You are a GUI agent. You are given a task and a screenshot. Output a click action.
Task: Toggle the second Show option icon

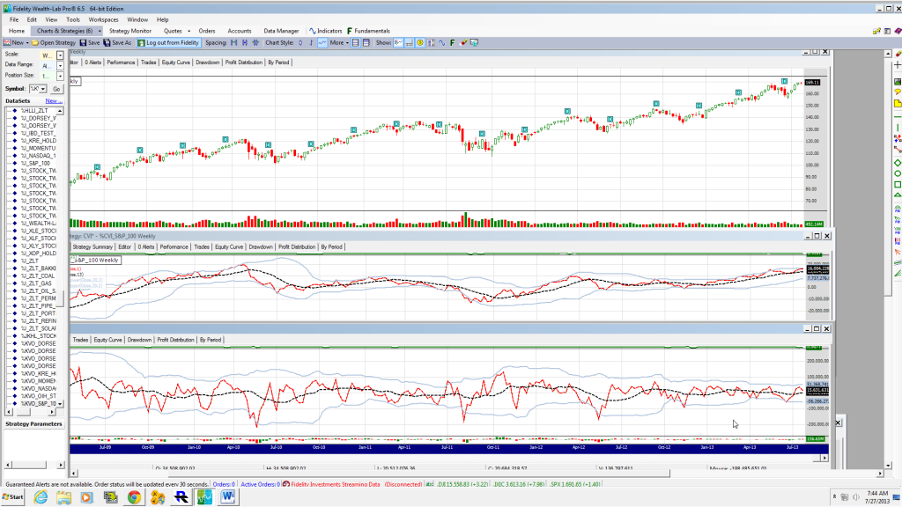click(x=409, y=42)
